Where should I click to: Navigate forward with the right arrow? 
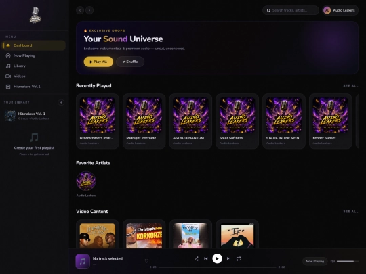[x=89, y=10]
